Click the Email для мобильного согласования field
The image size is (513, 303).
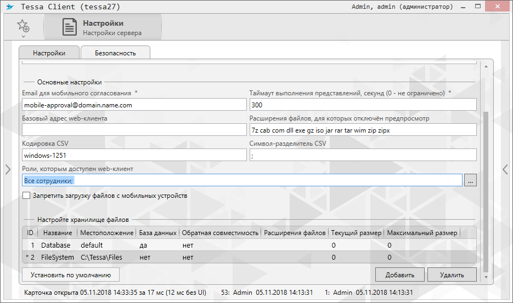click(134, 105)
